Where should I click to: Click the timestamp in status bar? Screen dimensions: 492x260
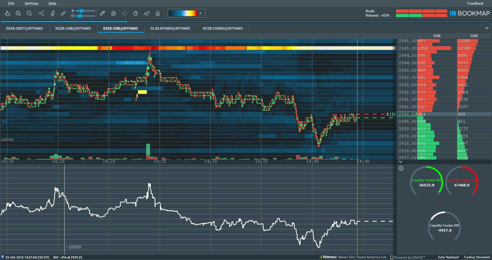pyautogui.click(x=28, y=257)
